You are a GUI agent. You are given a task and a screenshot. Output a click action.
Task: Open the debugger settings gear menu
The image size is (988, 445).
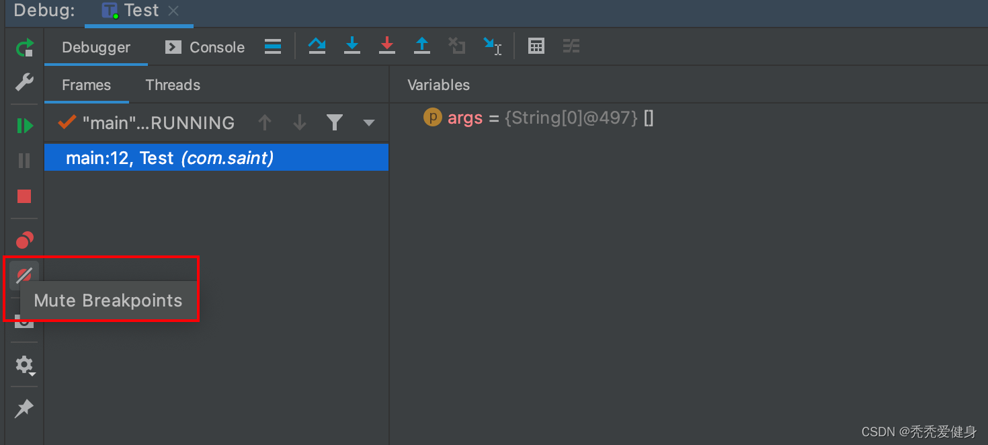25,365
